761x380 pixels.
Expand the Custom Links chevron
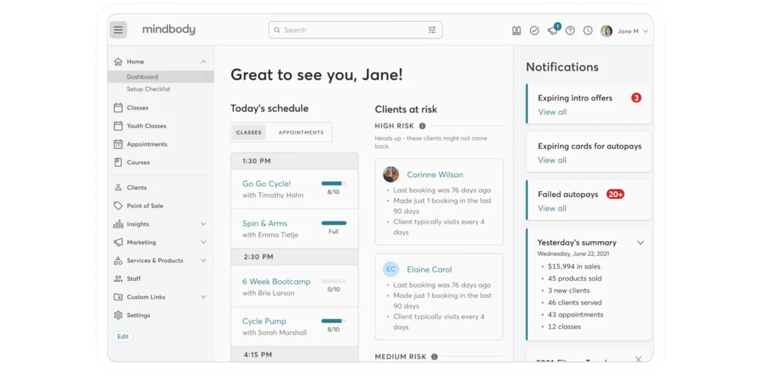tap(204, 297)
